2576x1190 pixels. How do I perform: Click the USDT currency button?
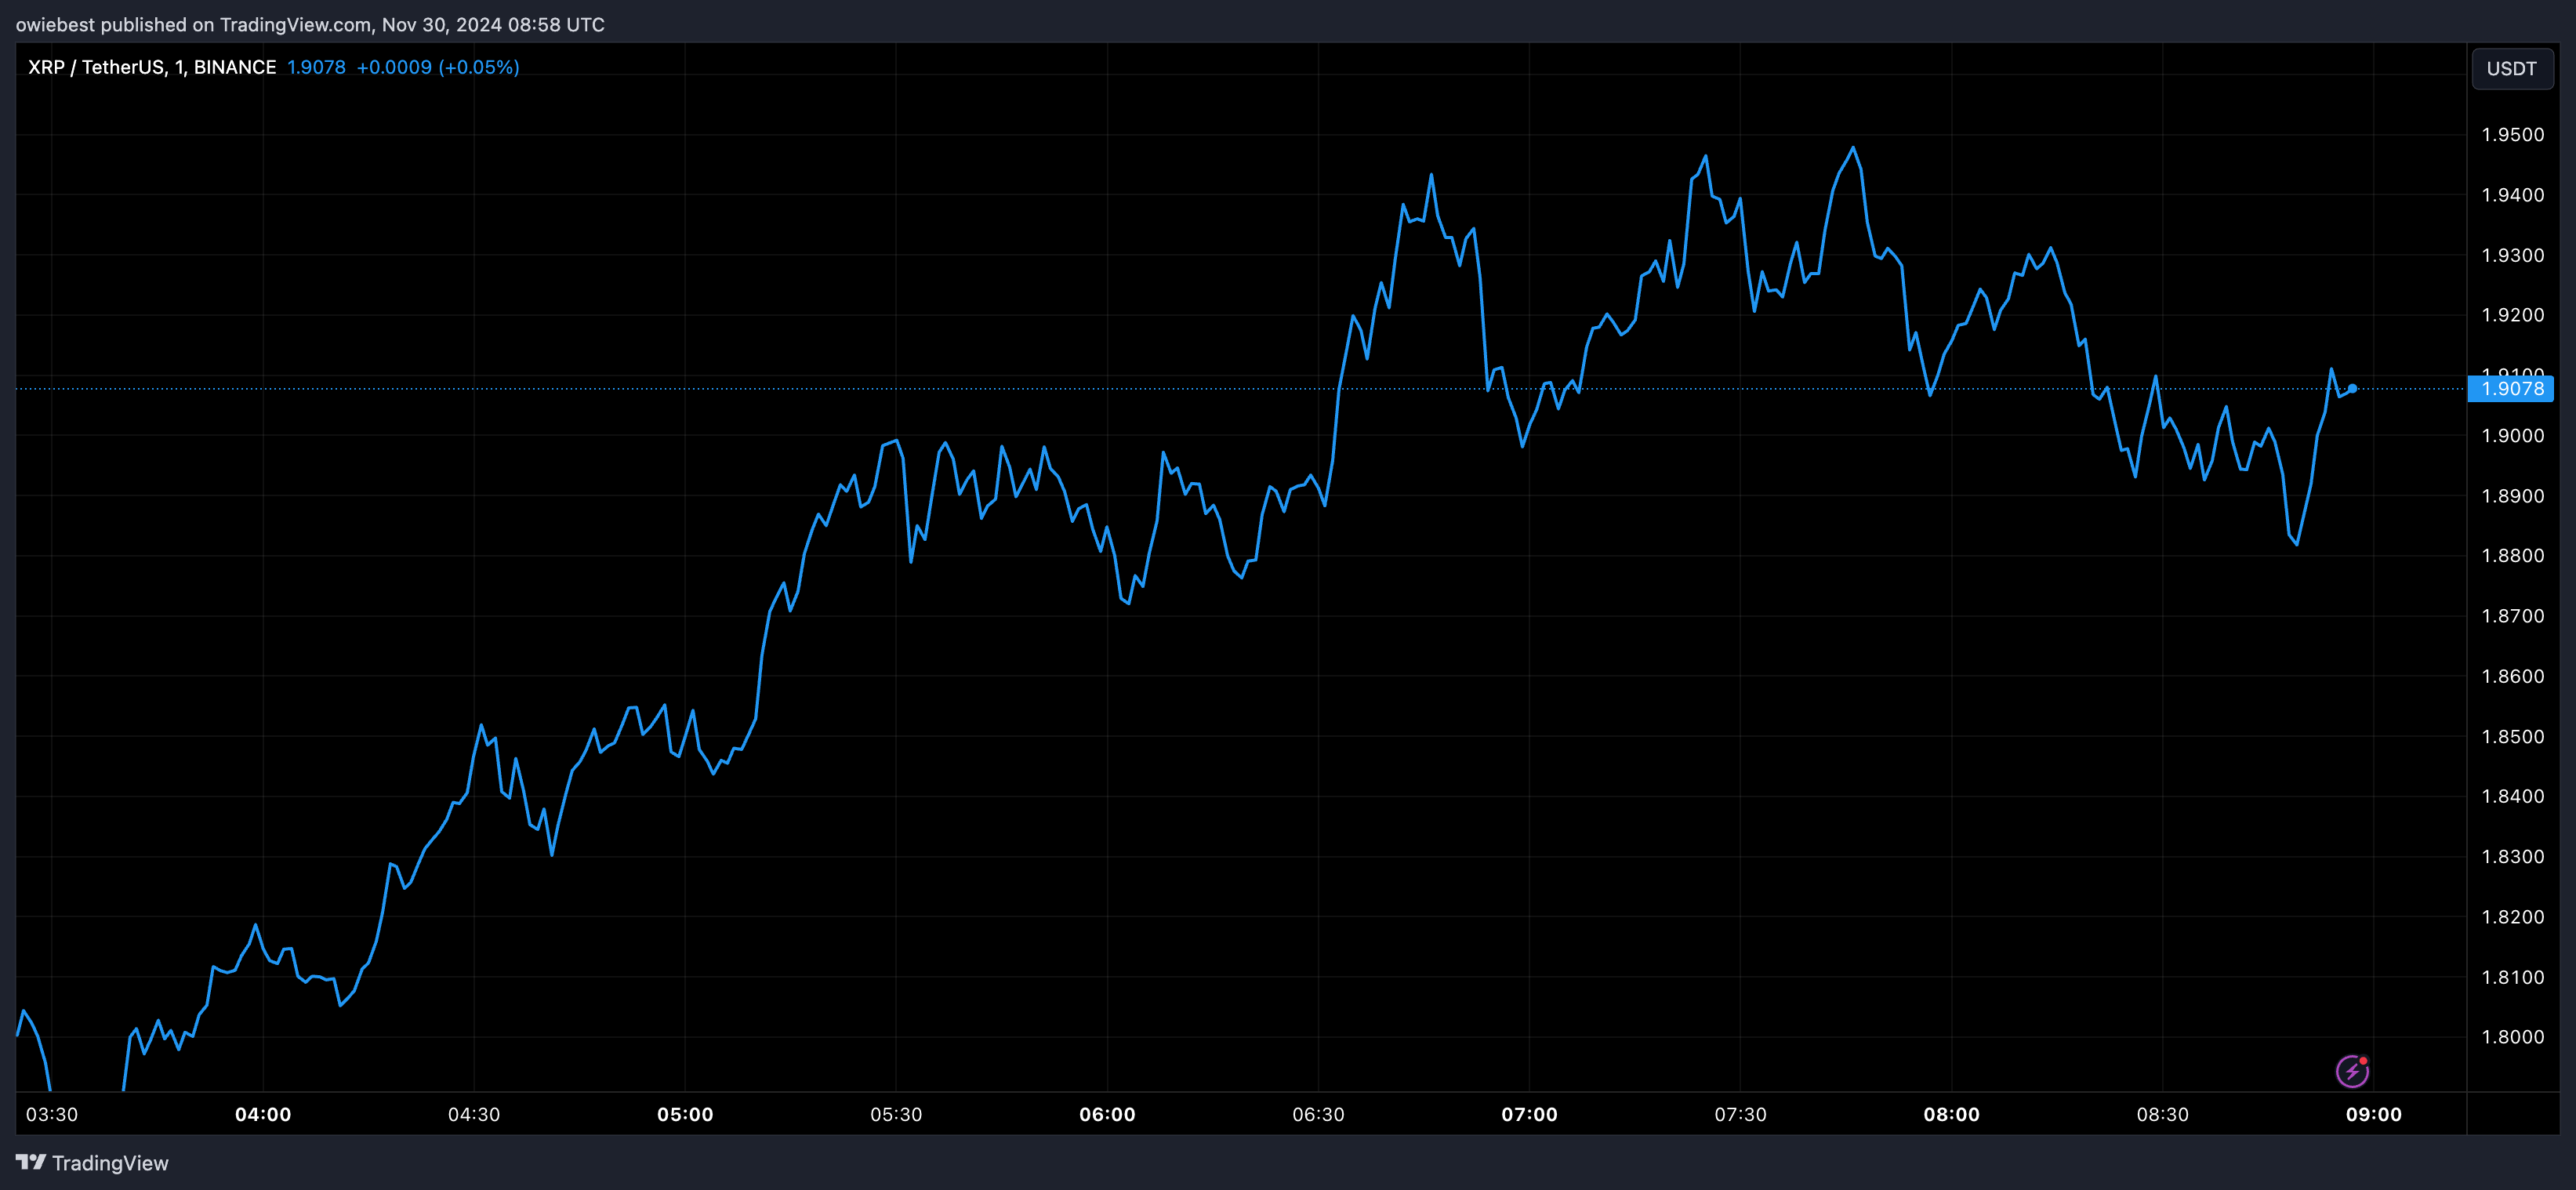(x=2511, y=69)
